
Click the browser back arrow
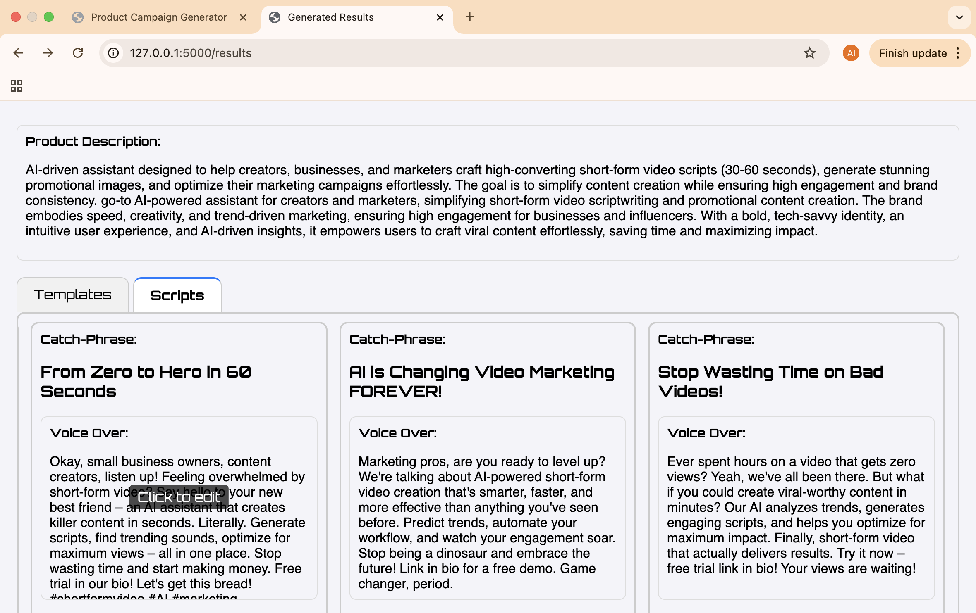pos(18,53)
